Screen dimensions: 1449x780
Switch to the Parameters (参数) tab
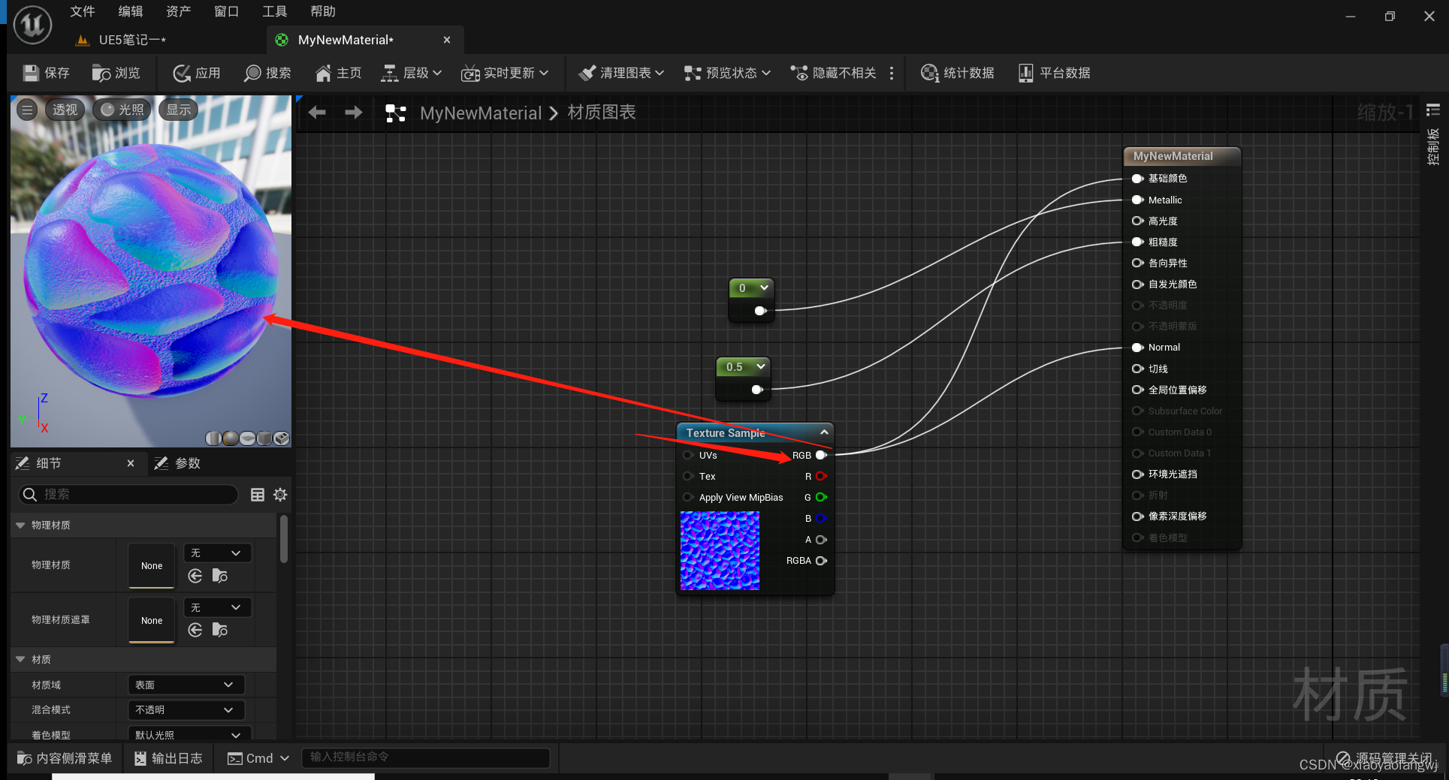(178, 463)
